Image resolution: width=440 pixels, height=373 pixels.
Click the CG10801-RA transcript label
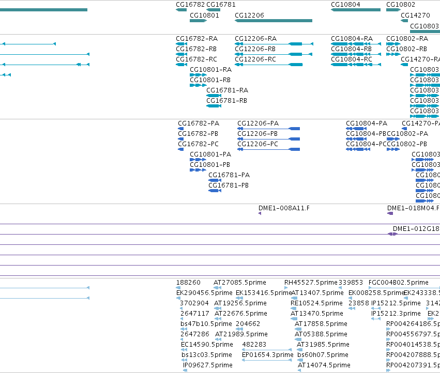tap(211, 70)
